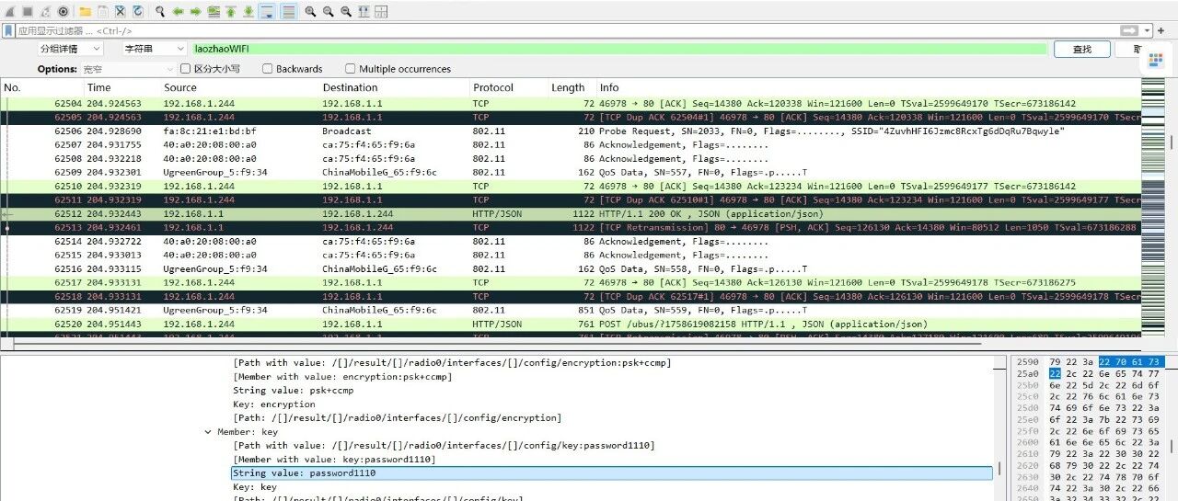The image size is (1178, 501).
Task: Add a display filter button
Action: [1161, 30]
